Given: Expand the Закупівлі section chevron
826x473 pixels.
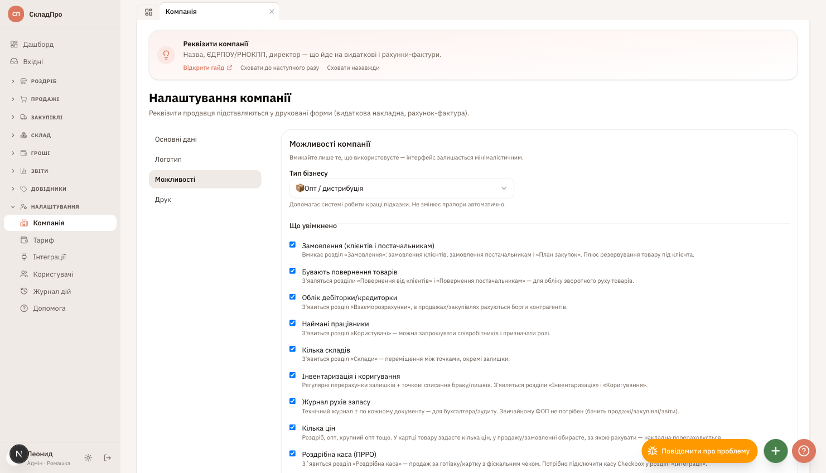Looking at the screenshot, I should point(13,117).
